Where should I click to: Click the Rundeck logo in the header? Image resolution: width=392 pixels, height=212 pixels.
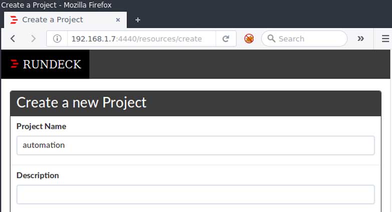[46, 64]
